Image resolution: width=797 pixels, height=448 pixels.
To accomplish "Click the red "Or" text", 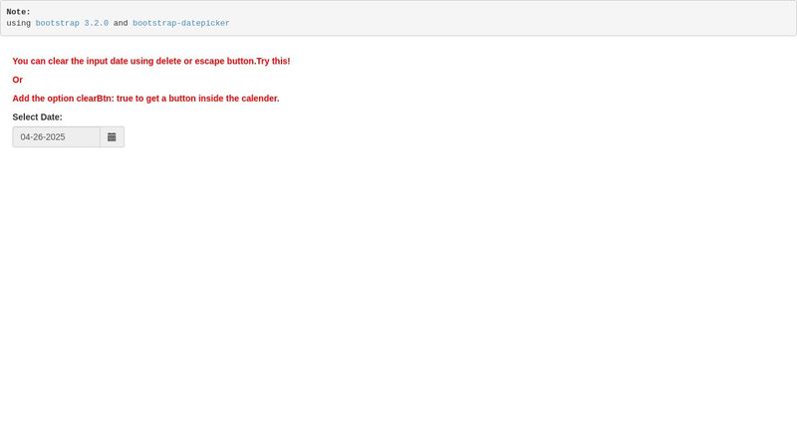I will point(17,80).
